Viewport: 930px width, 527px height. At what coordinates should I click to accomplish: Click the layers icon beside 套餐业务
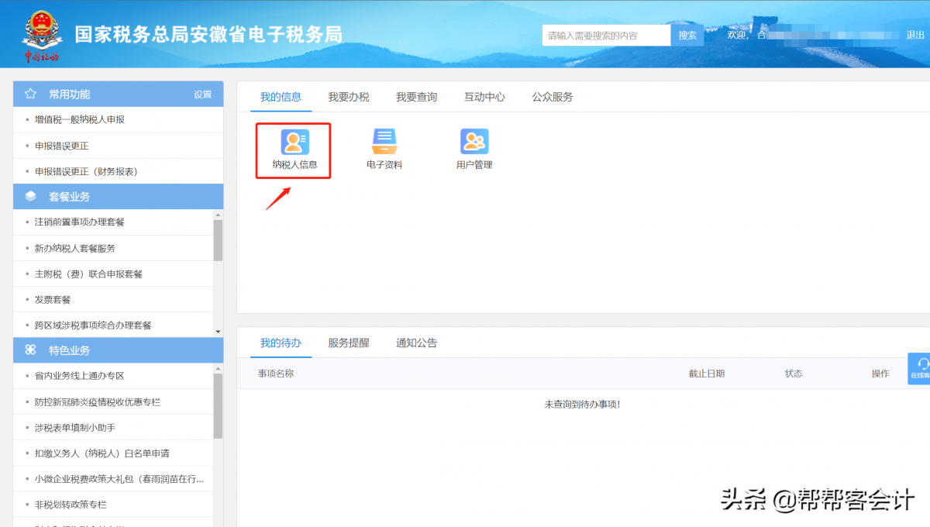coord(31,197)
